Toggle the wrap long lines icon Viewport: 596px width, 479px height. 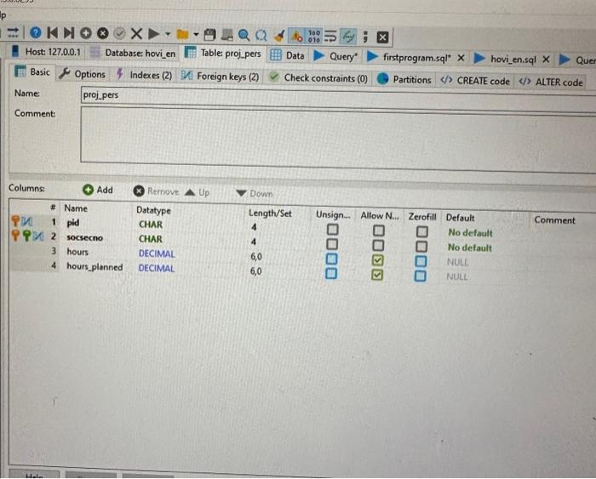[330, 37]
